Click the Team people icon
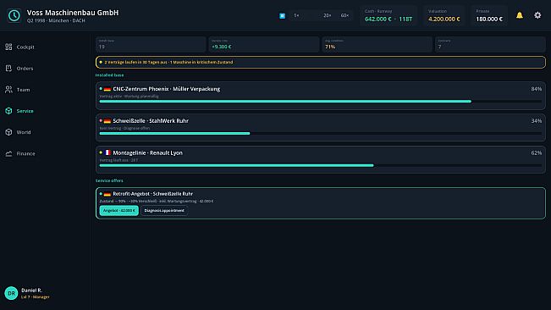The height and width of the screenshot is (310, 551). tap(8, 90)
